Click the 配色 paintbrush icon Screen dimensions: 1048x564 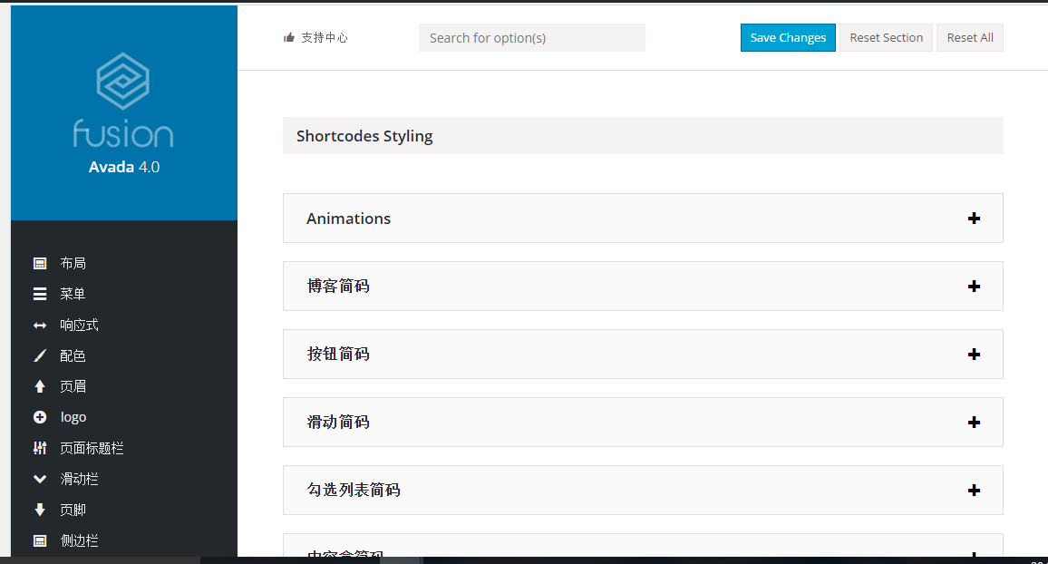(x=40, y=356)
